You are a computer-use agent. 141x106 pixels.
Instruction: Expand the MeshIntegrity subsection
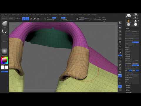click(128, 83)
